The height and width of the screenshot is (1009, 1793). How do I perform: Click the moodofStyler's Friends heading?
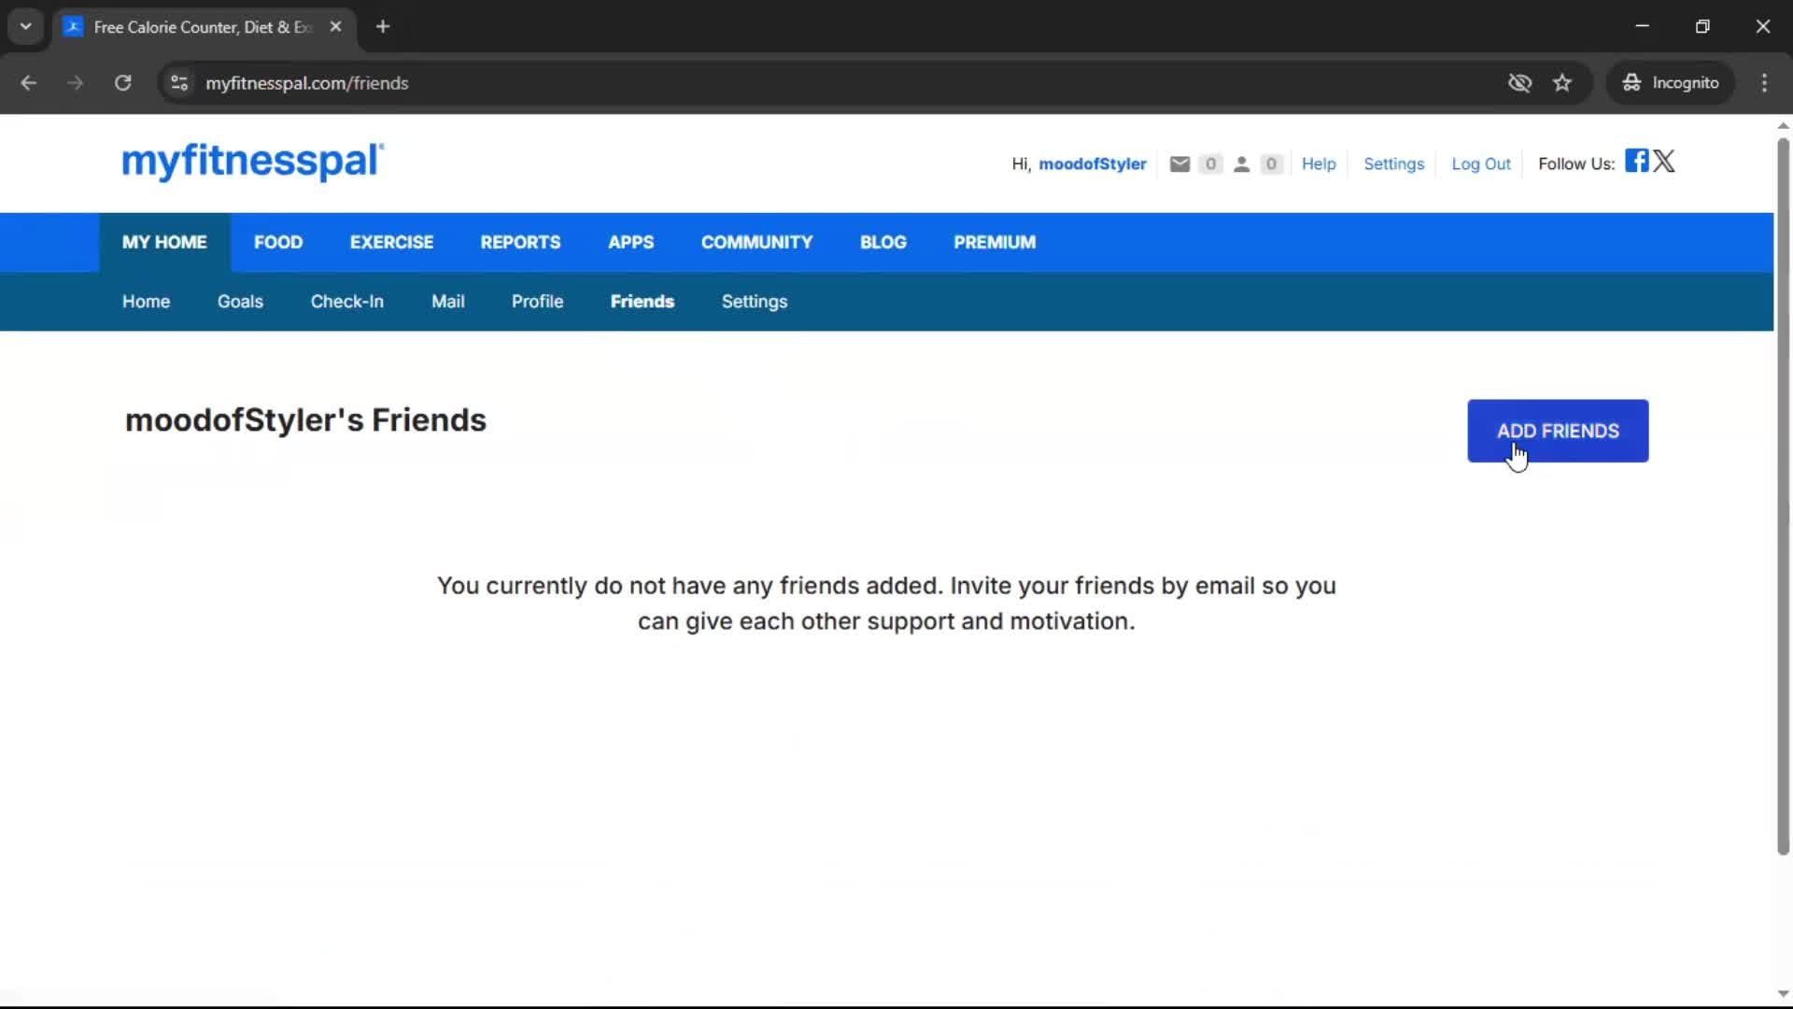pyautogui.click(x=305, y=420)
